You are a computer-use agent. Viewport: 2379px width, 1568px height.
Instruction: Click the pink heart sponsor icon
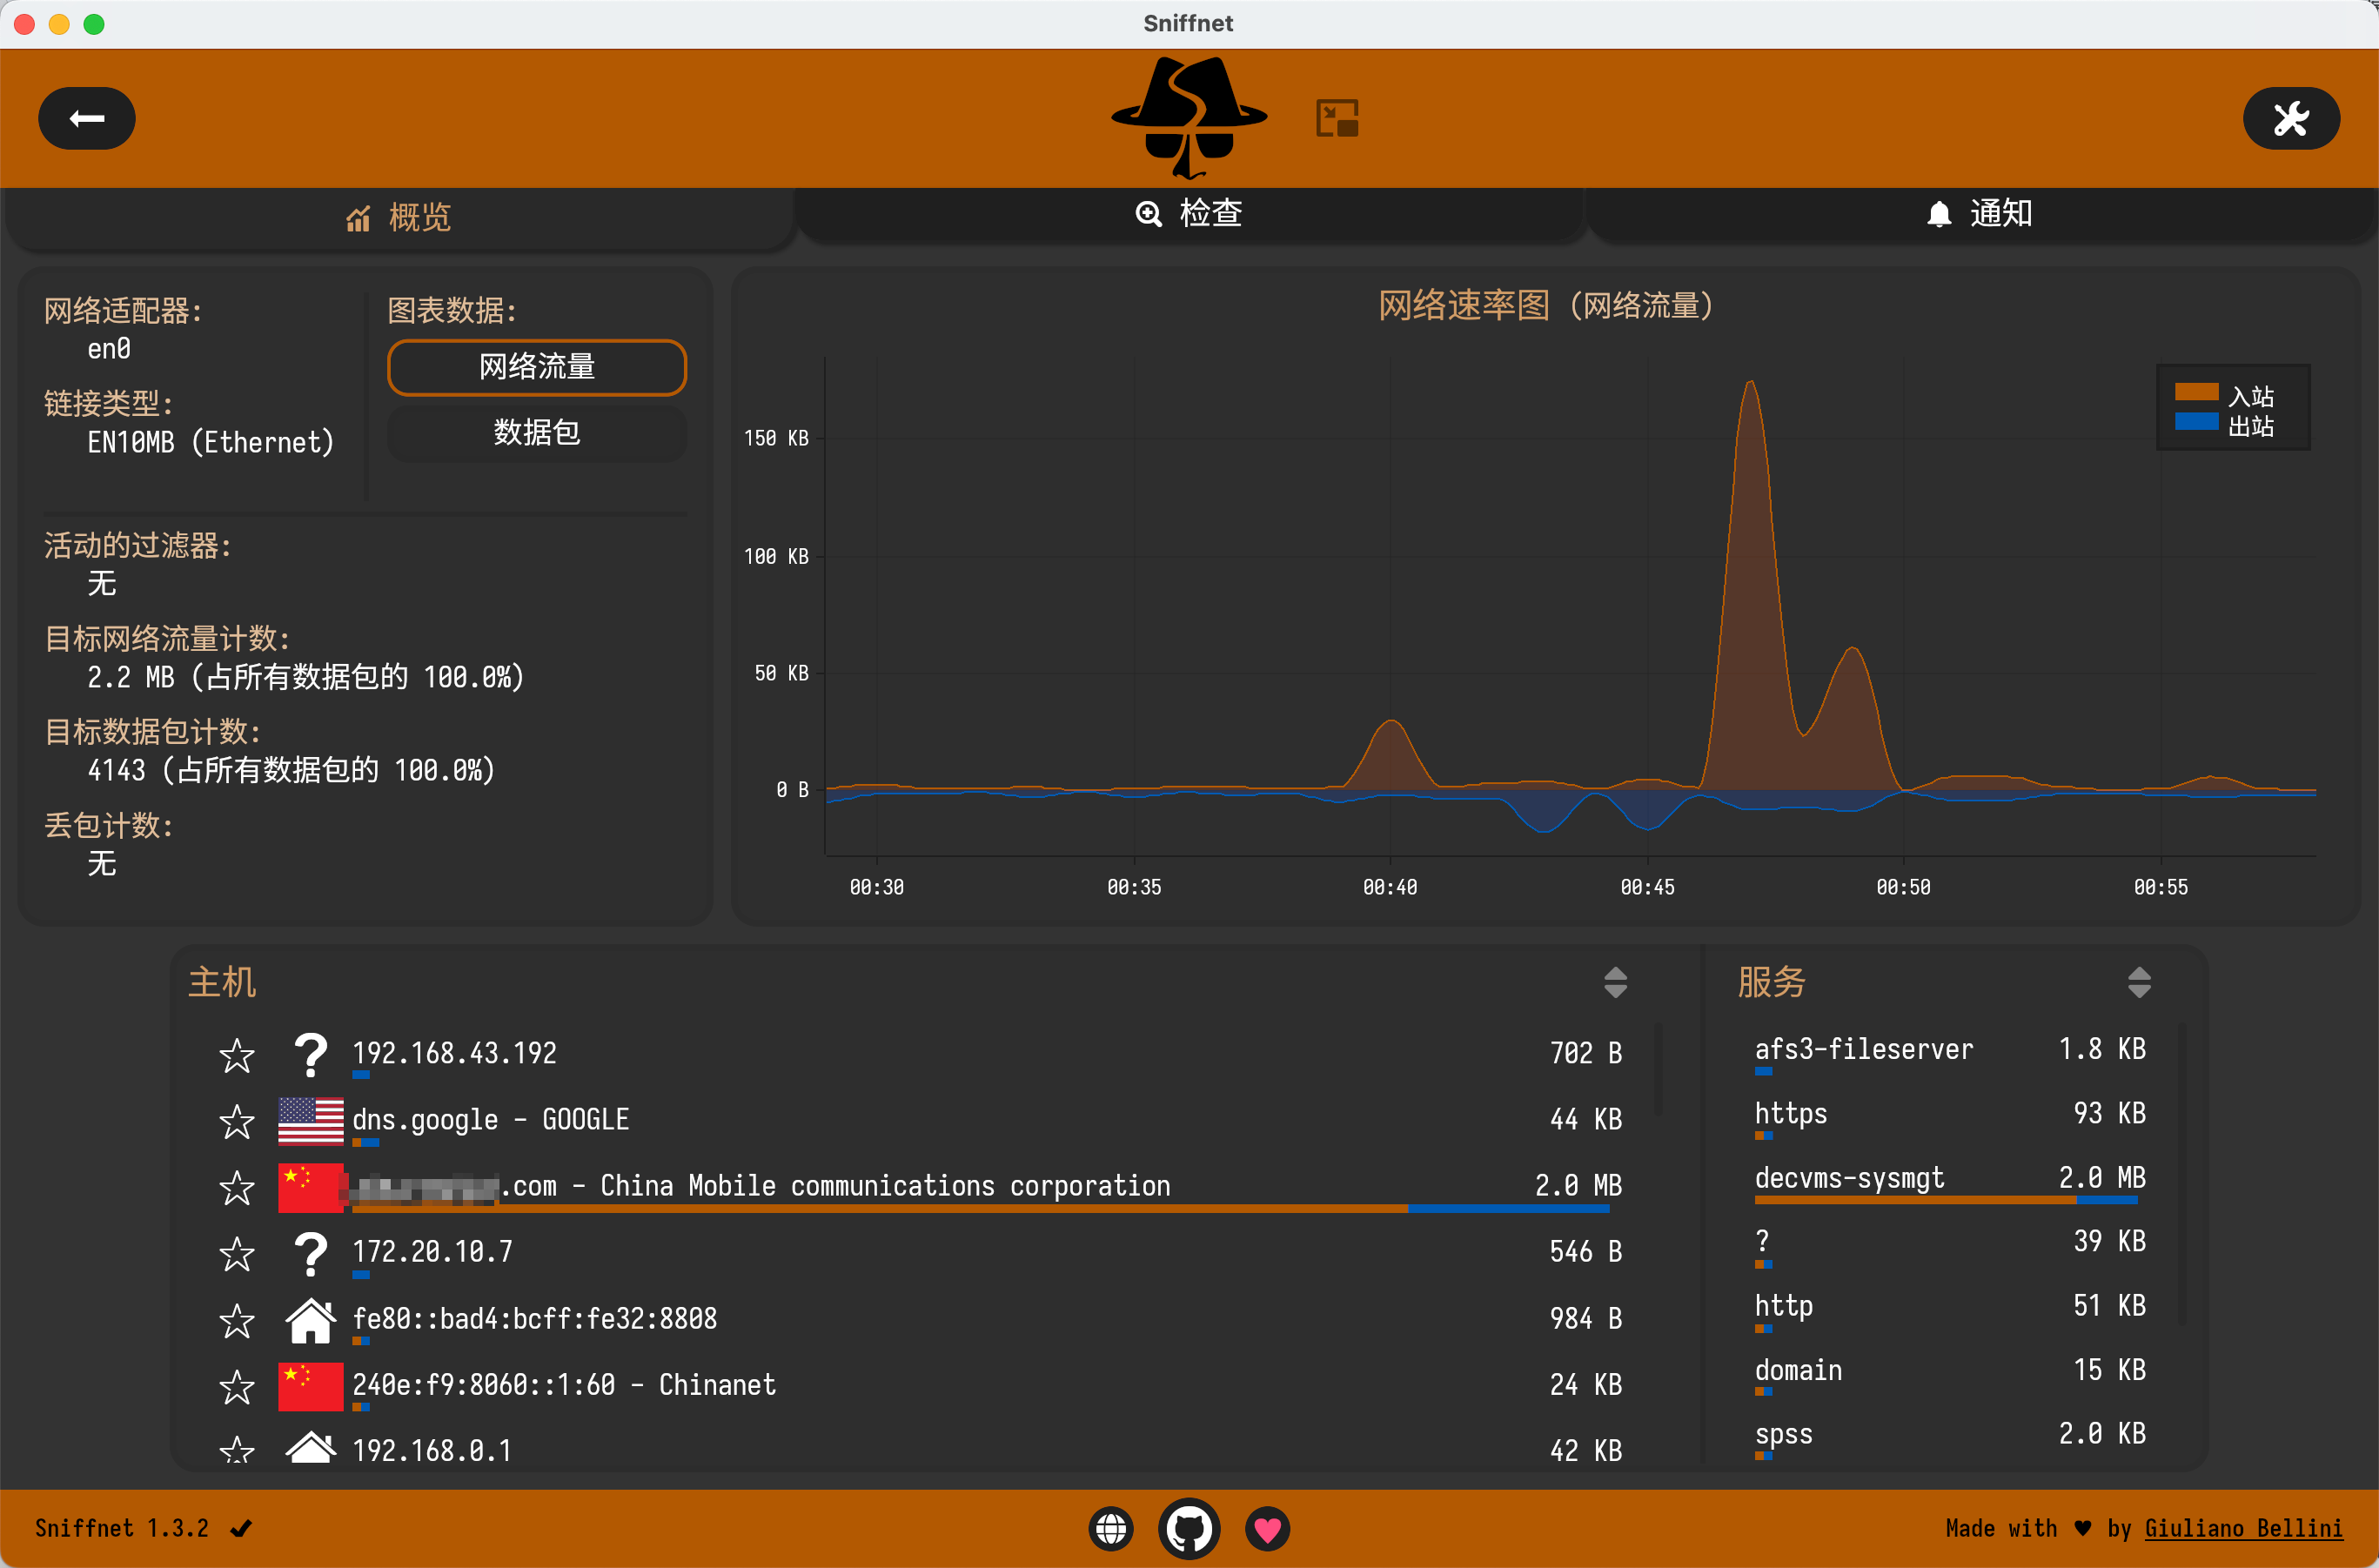coord(1267,1528)
